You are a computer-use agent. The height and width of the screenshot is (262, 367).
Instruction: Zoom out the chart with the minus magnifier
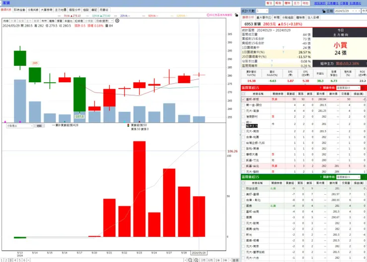(x=190, y=260)
